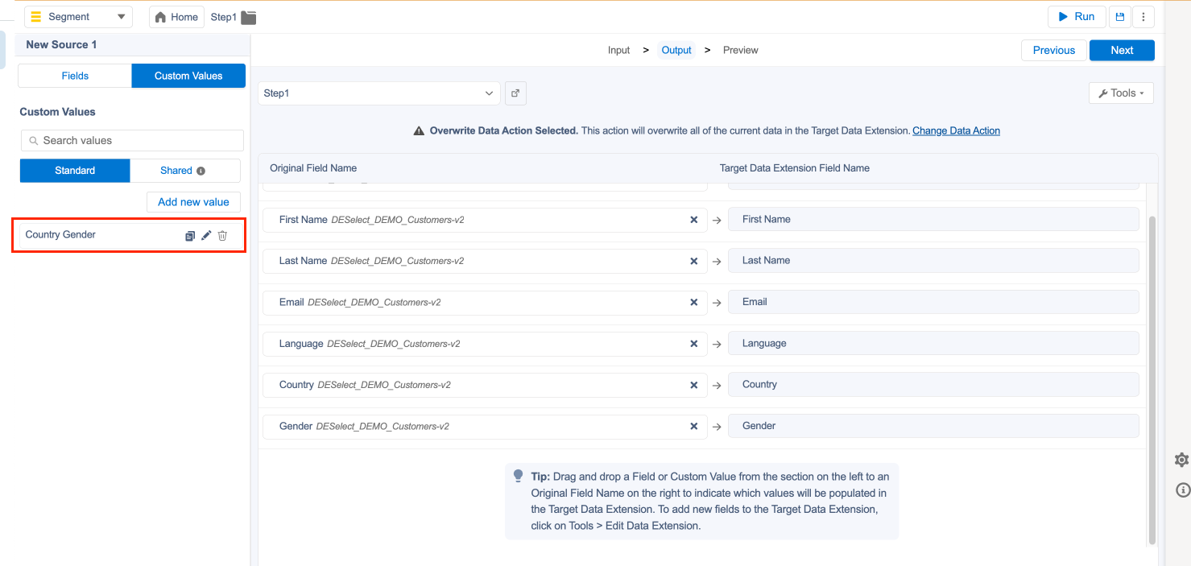The height and width of the screenshot is (566, 1191).
Task: Switch to the Fields tab
Action: [73, 75]
